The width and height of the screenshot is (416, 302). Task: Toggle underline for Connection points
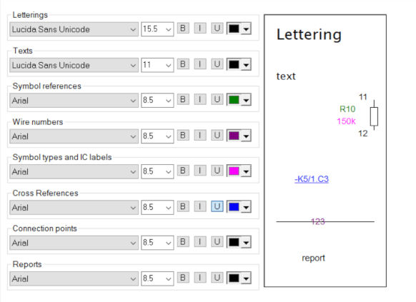217,242
